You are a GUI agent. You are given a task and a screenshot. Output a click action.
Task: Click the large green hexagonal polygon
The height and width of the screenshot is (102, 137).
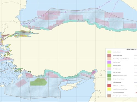[39, 82]
